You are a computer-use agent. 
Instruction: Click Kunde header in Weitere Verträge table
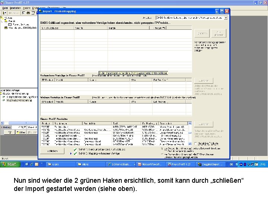coord(109,102)
